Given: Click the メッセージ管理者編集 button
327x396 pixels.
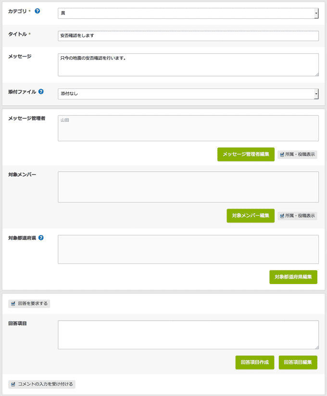Looking at the screenshot, I should pos(246,154).
